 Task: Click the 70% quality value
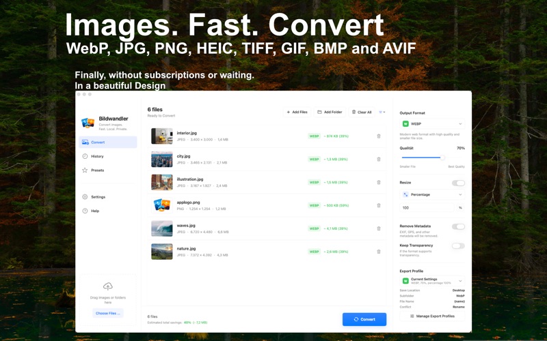(461, 148)
